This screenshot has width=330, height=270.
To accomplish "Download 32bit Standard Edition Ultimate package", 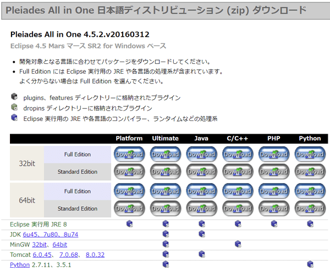I will tap(166, 172).
